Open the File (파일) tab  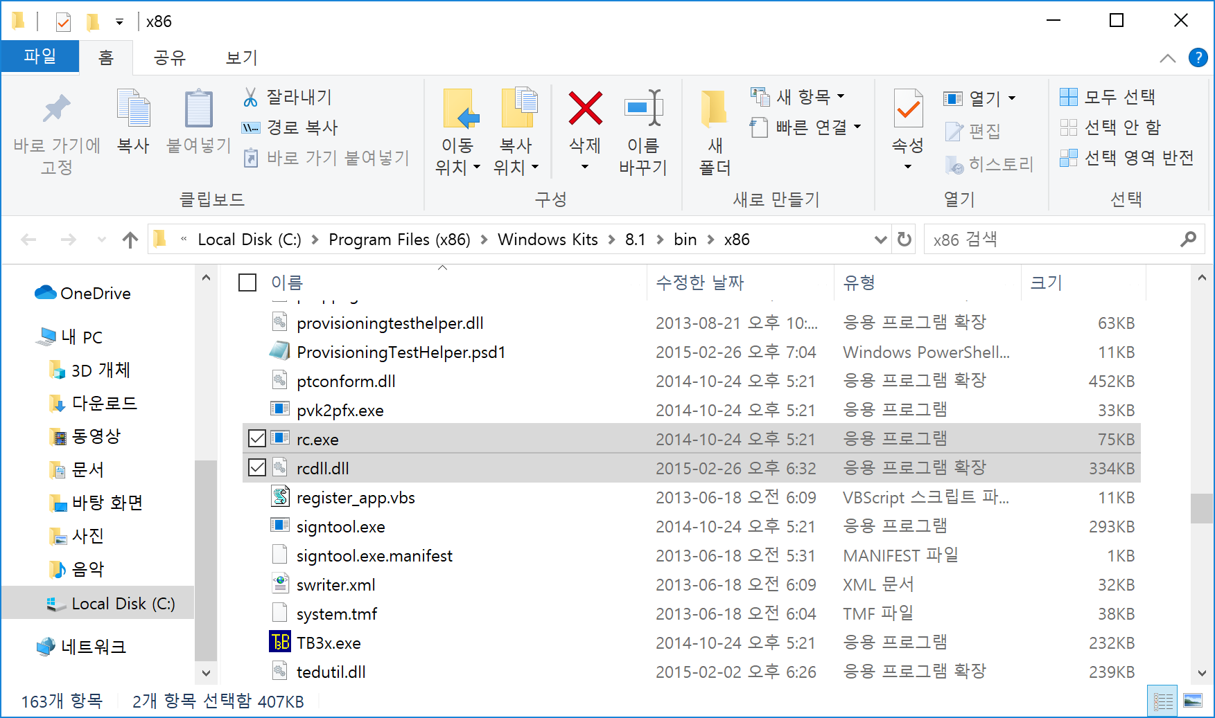[40, 56]
